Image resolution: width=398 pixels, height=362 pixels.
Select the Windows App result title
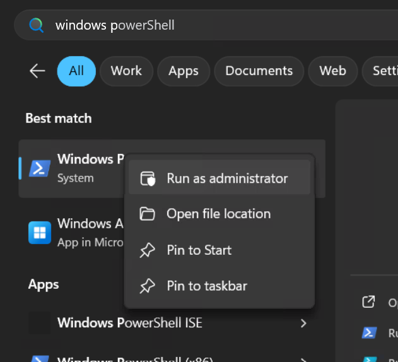coord(90,224)
